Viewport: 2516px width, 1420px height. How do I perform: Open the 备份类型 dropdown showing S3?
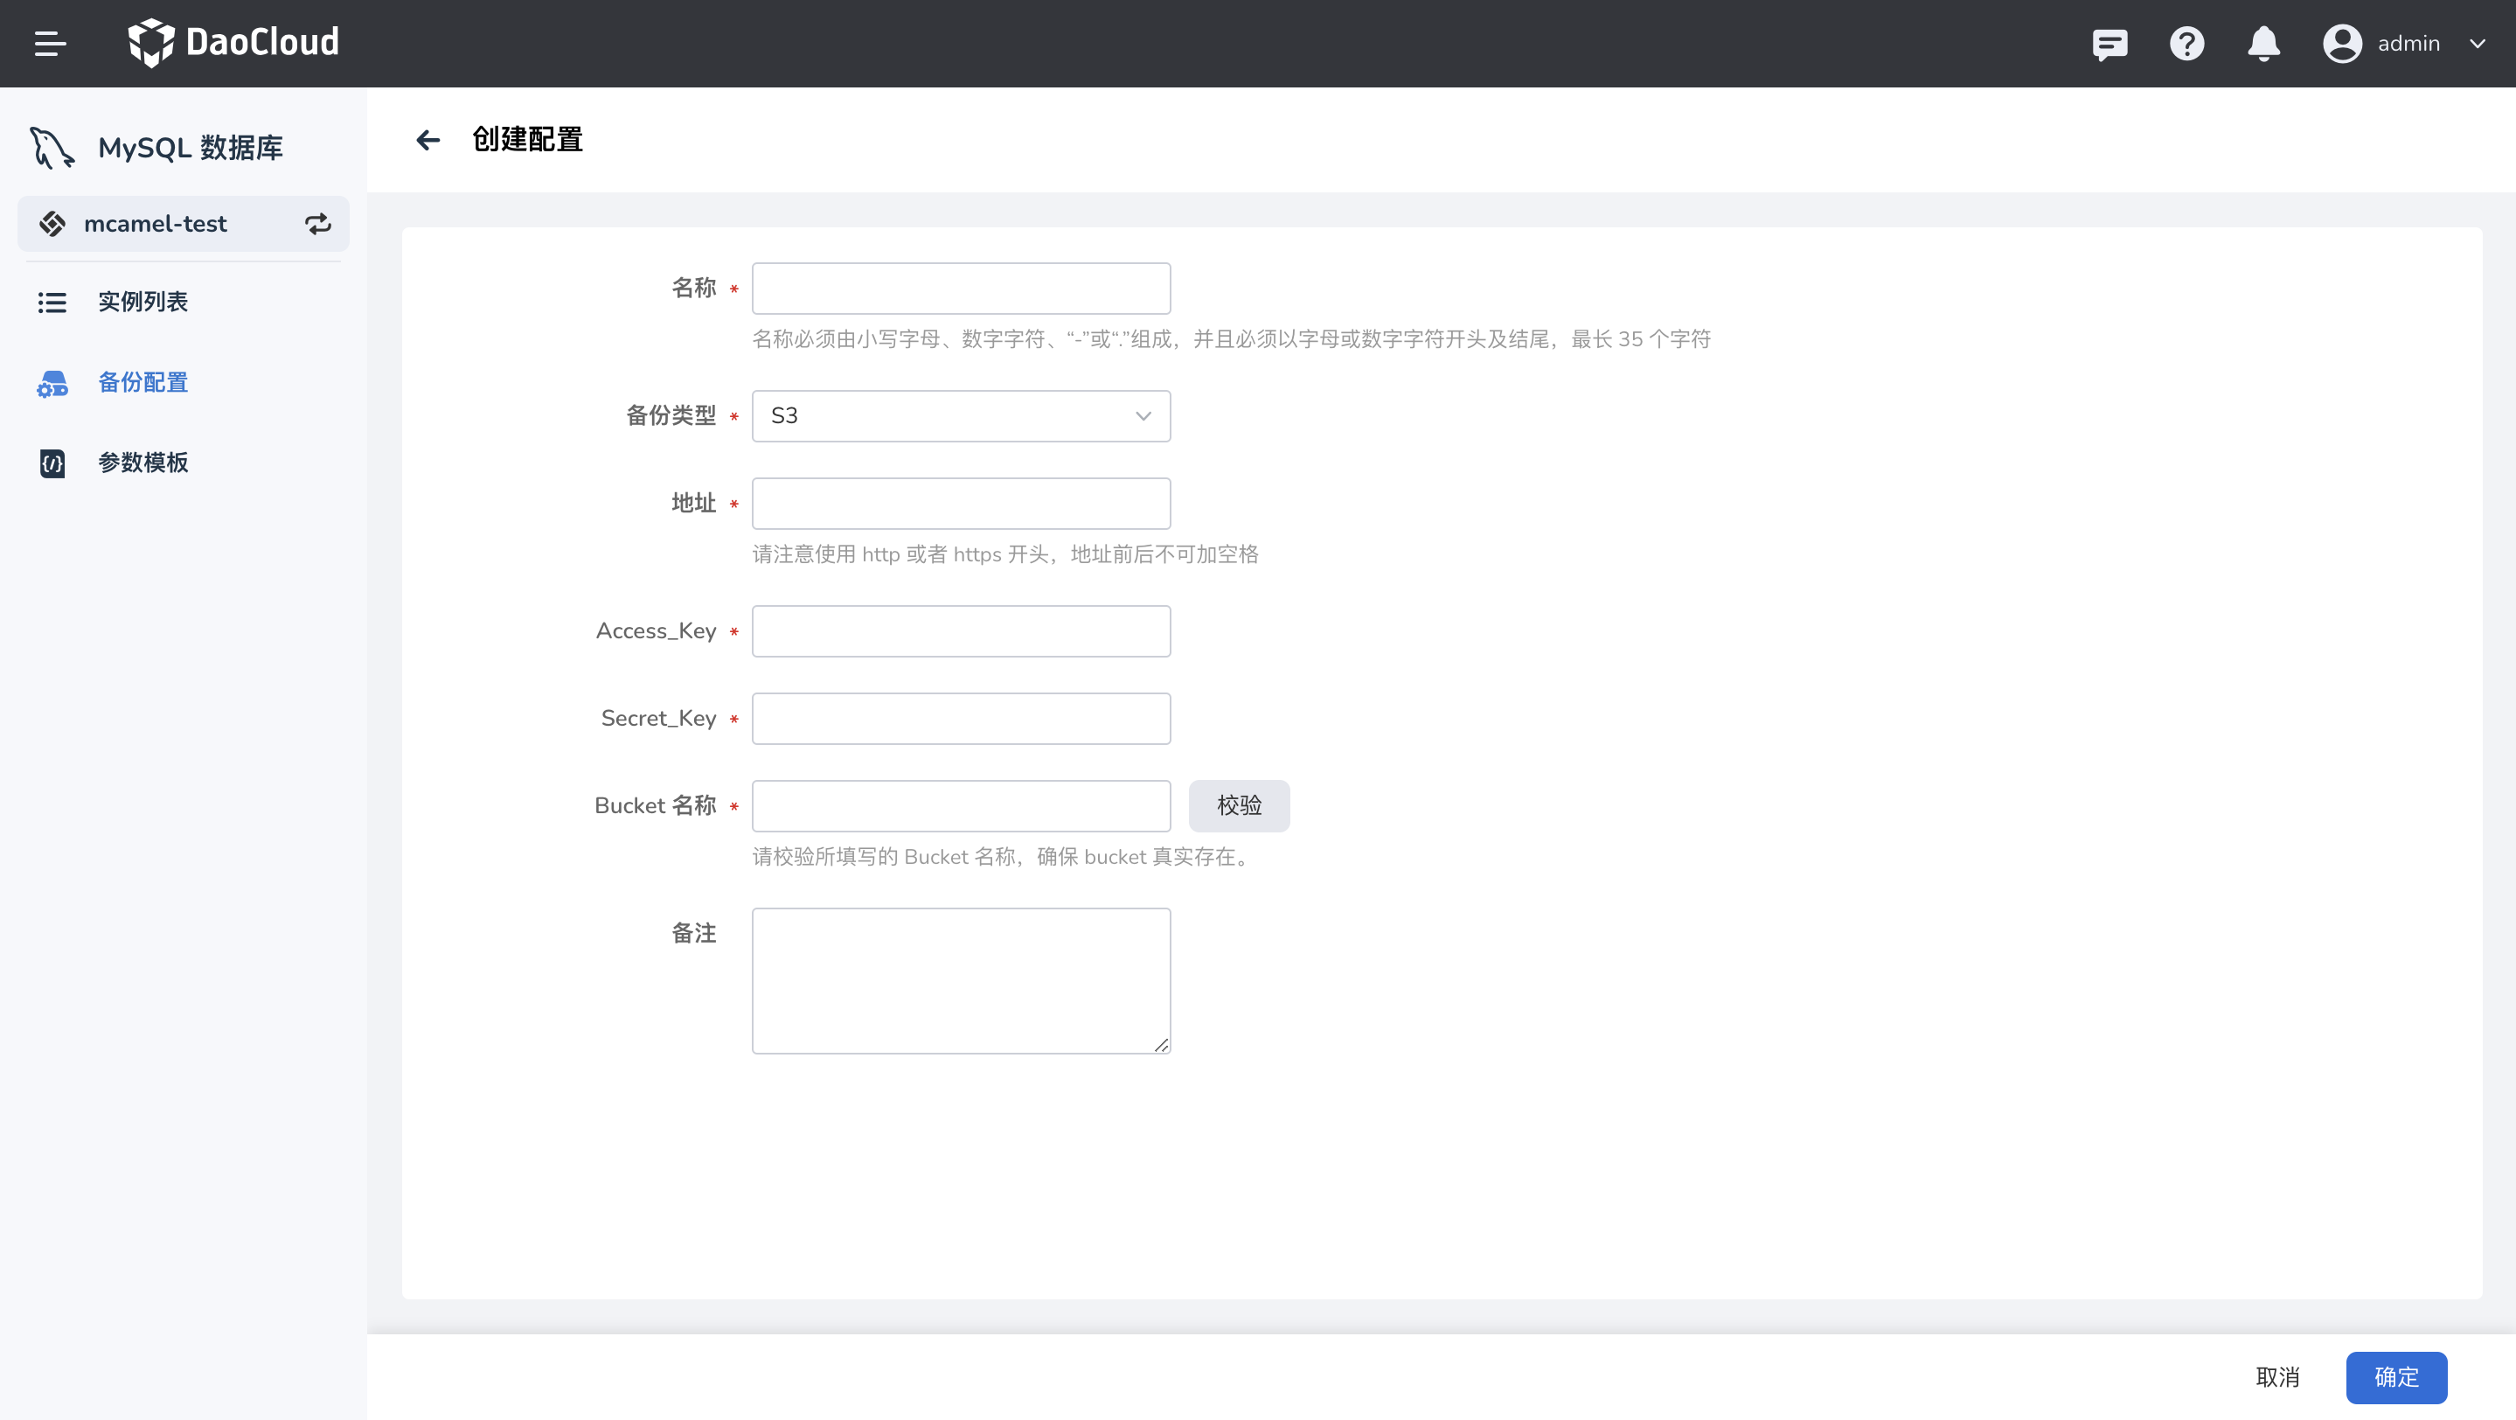coord(960,415)
